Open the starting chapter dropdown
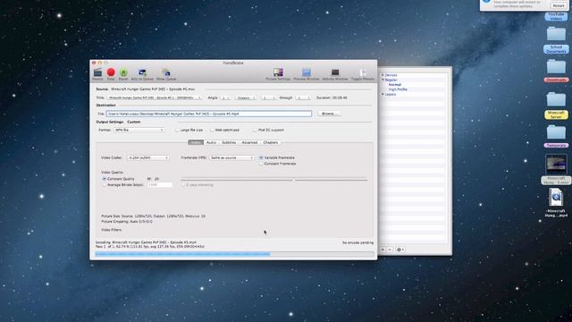 (269, 97)
